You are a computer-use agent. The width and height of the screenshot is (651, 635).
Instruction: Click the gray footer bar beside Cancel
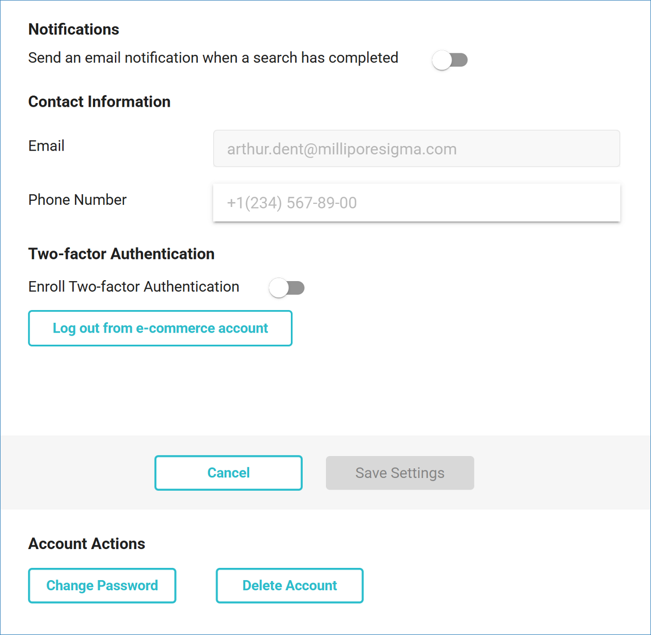click(x=76, y=473)
